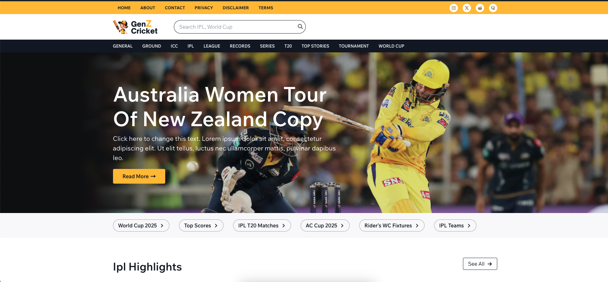Click the arrow on See All

pyautogui.click(x=490, y=264)
